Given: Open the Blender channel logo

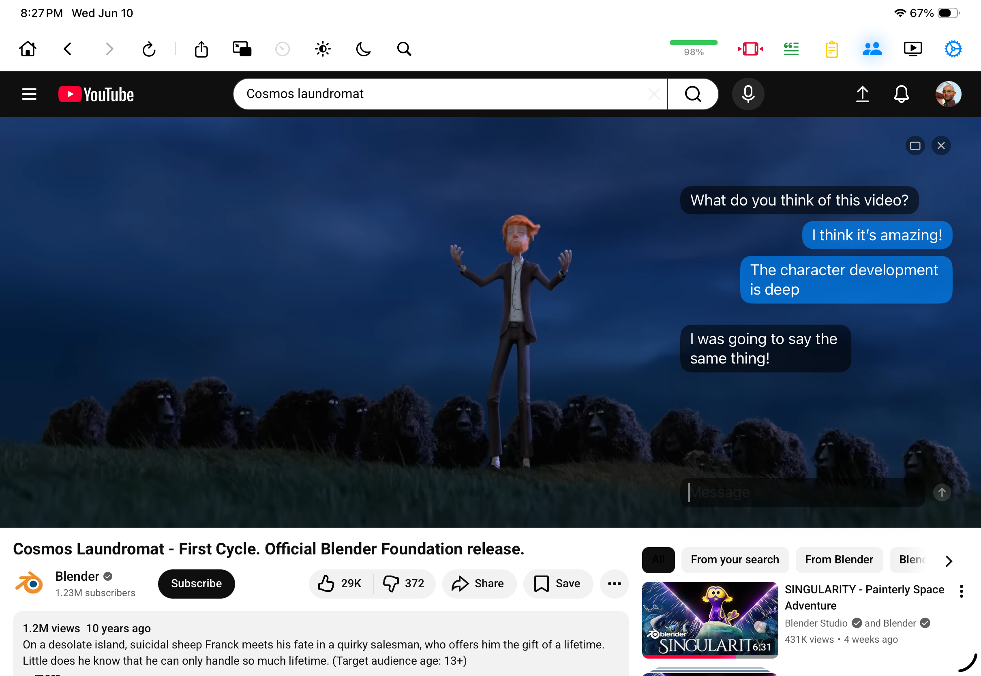Looking at the screenshot, I should [x=29, y=584].
